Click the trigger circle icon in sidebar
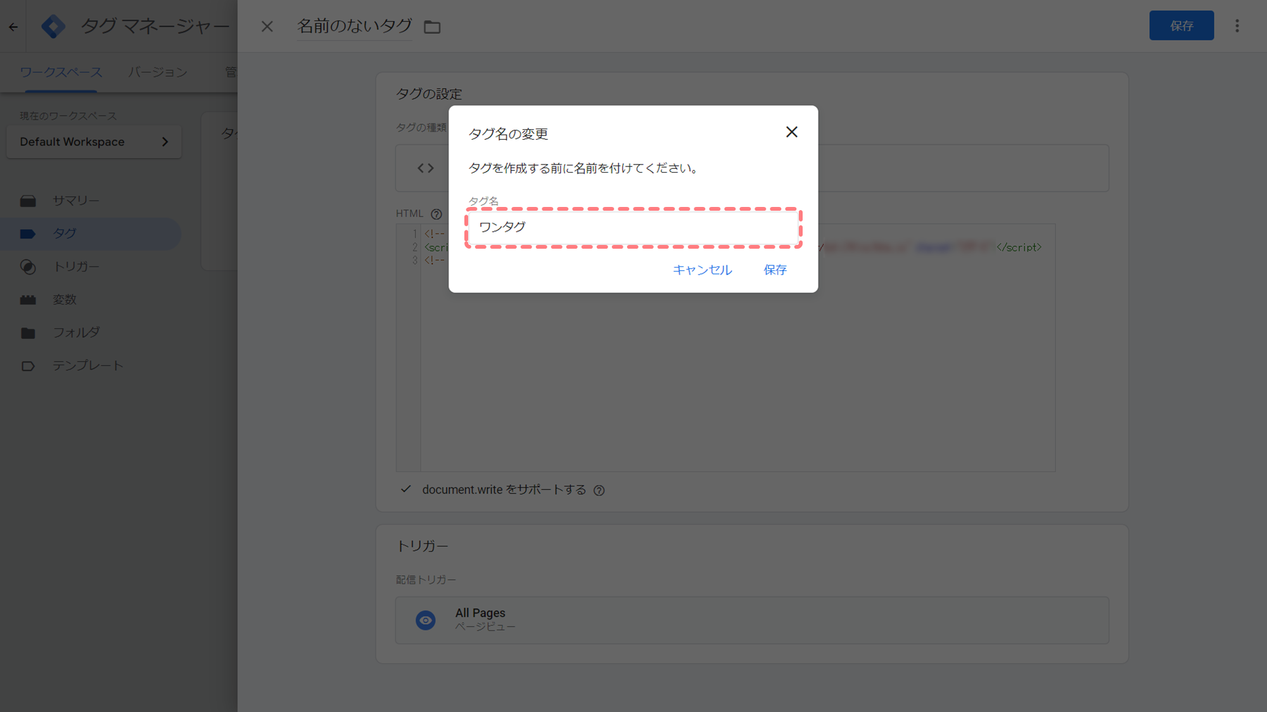1267x712 pixels. point(28,267)
